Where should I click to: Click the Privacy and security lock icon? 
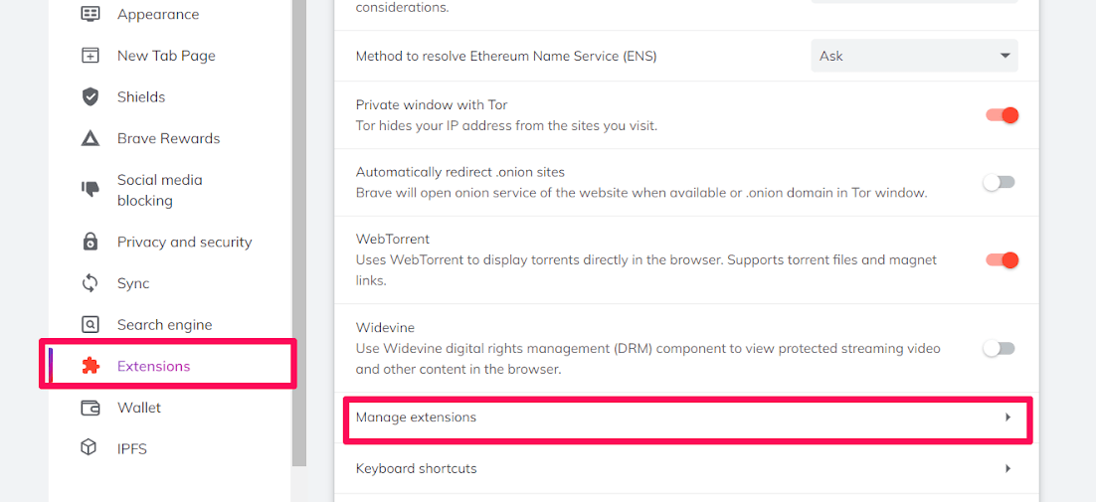(x=91, y=242)
